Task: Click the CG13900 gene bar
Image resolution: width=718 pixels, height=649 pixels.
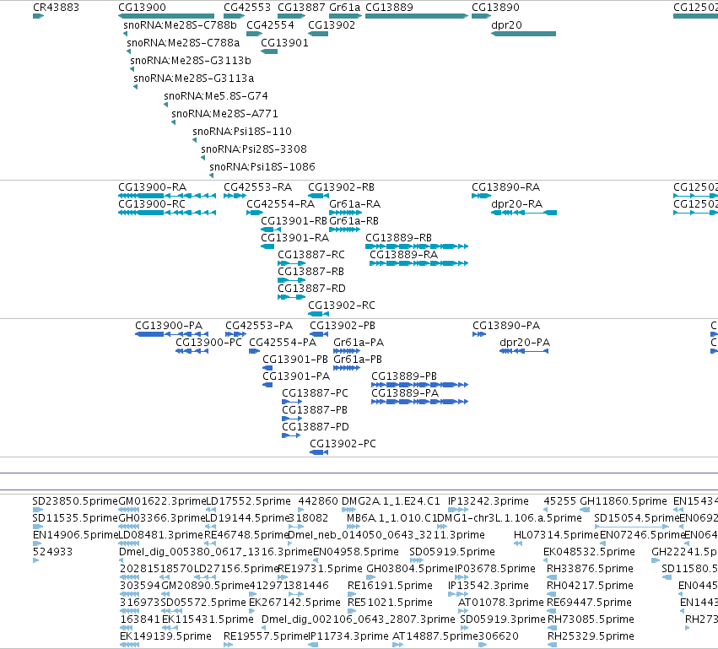Action: click(166, 16)
